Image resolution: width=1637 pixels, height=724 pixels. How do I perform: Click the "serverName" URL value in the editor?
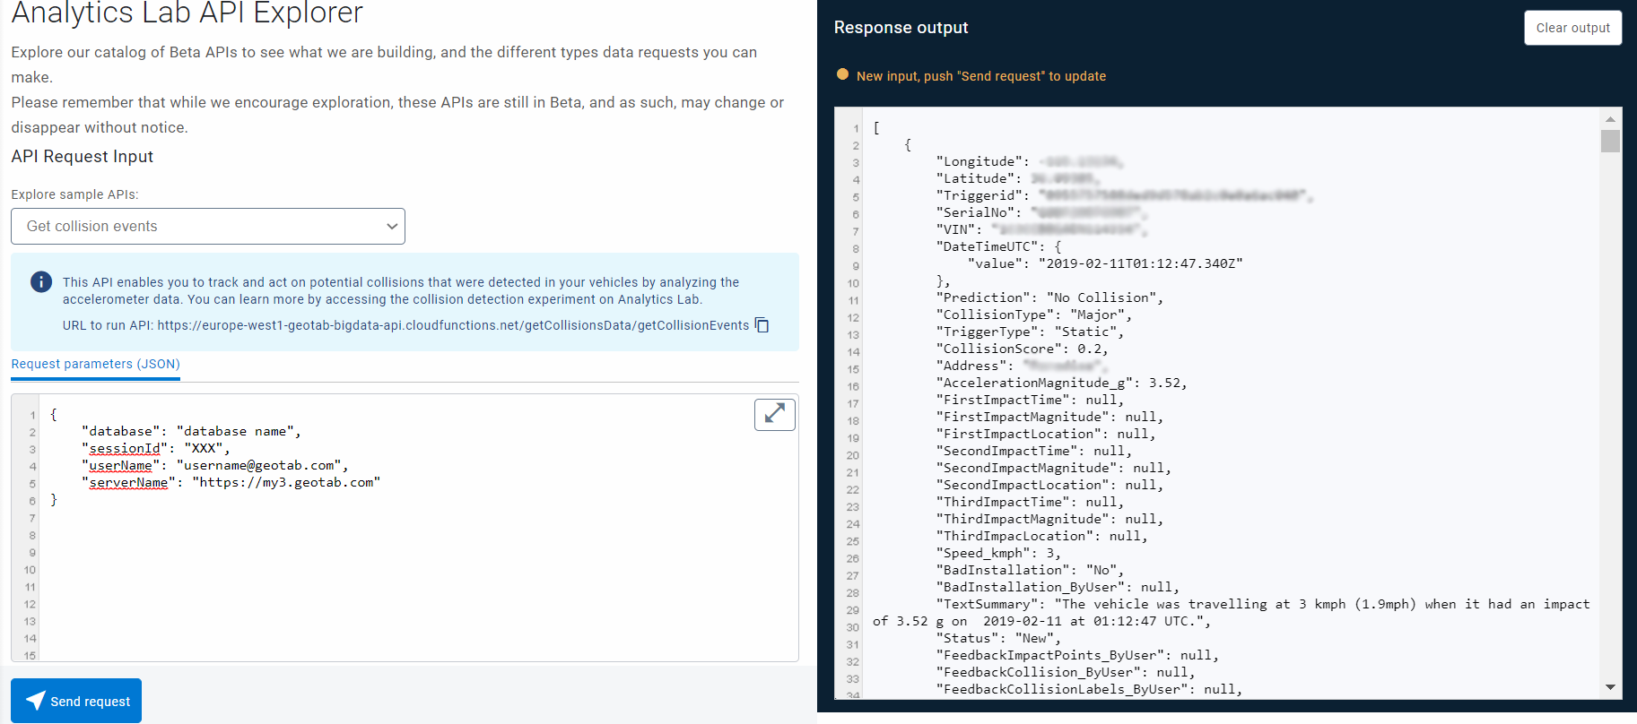(x=286, y=482)
